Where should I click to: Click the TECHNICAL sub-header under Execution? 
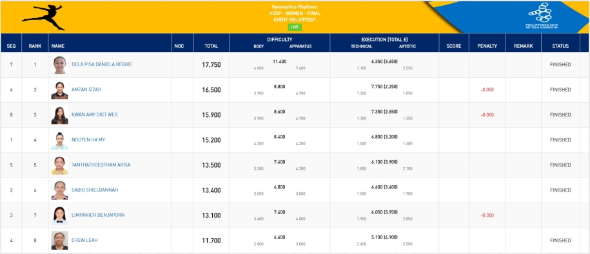tap(361, 46)
